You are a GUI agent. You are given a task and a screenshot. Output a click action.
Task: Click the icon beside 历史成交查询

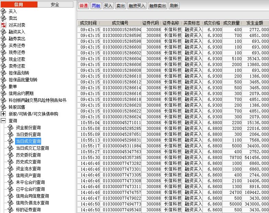click(x=11, y=162)
